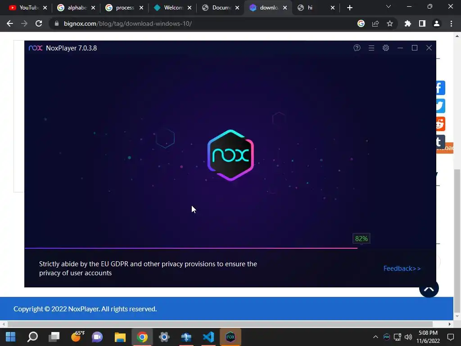The image size is (461, 346).
Task: Close the active download tab
Action: coord(285,8)
